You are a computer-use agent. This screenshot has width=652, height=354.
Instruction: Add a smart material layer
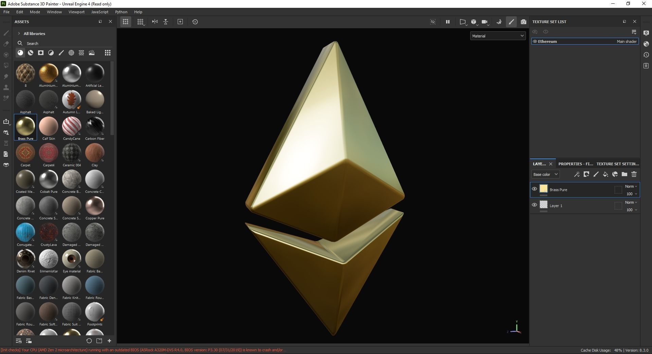[615, 174]
